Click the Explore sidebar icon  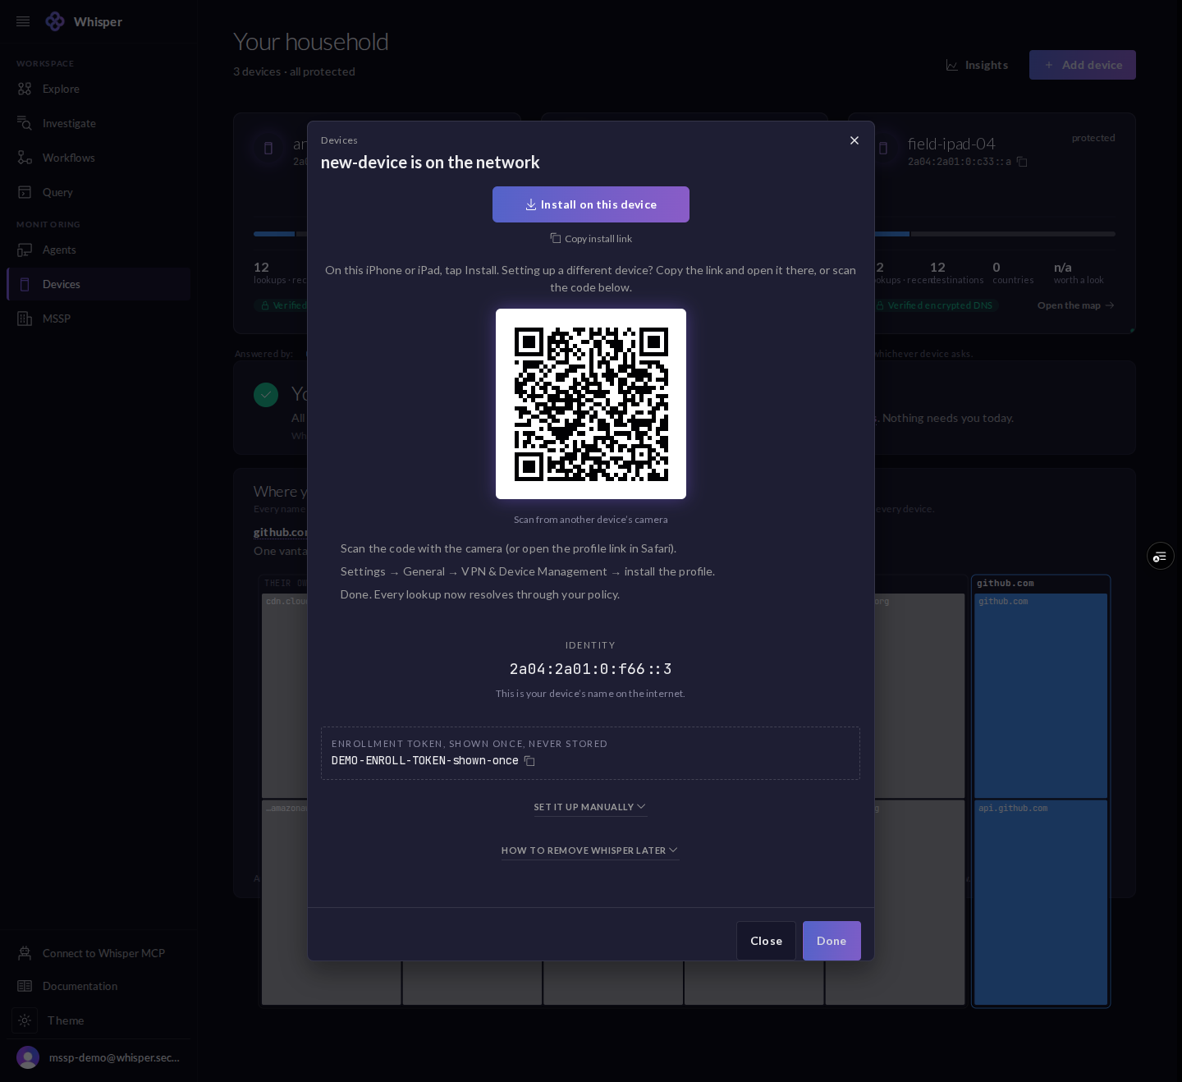point(25,89)
